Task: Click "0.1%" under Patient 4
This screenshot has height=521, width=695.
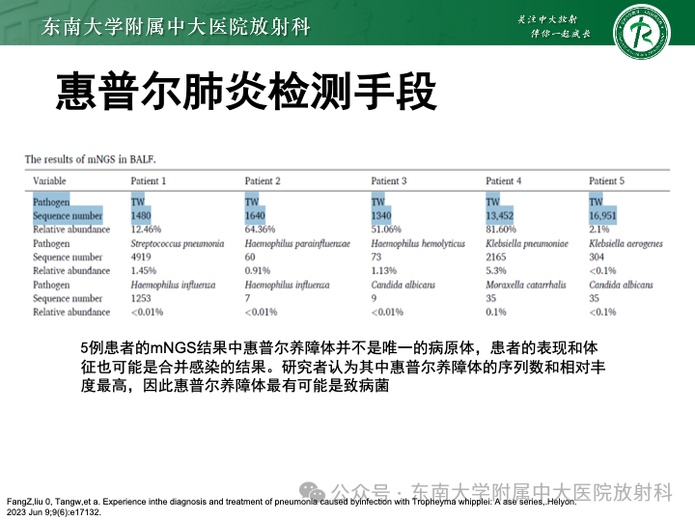Action: click(x=496, y=312)
